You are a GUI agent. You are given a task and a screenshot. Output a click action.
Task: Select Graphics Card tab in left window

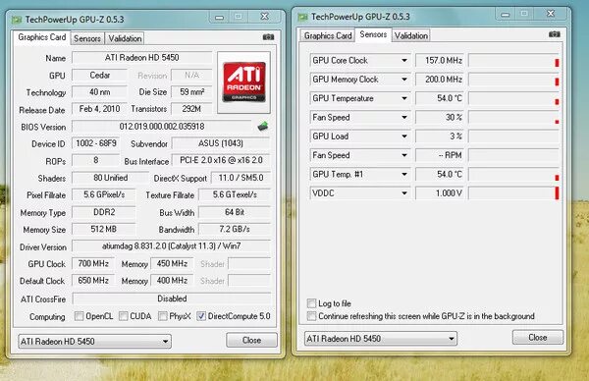(x=41, y=37)
